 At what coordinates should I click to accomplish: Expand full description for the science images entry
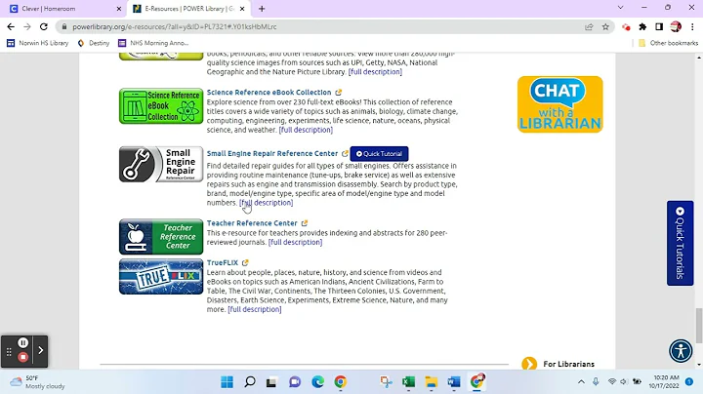coord(375,71)
